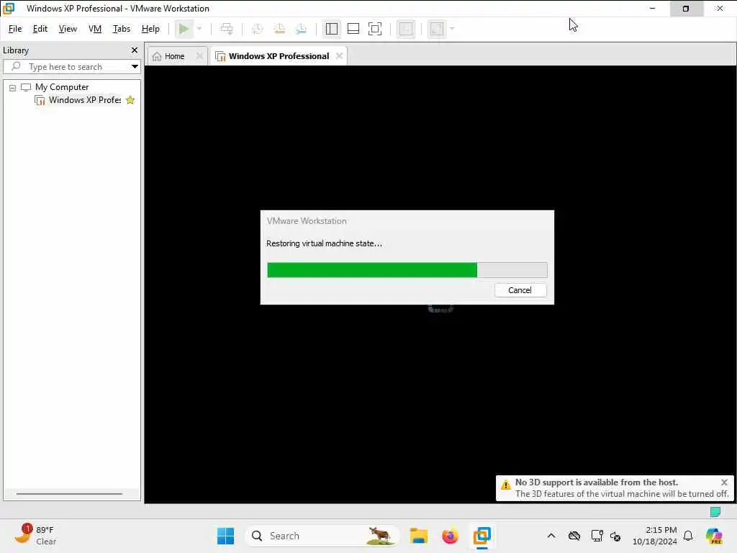Select My Computer in the Library
Viewport: 737px width, 553px height.
coord(62,87)
